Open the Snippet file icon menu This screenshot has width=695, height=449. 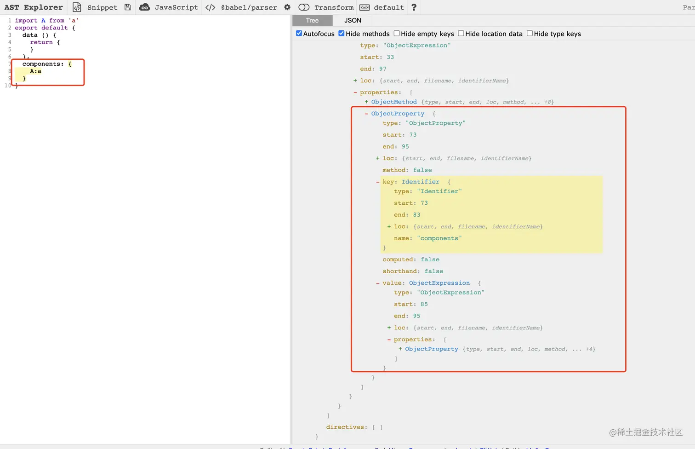click(77, 7)
